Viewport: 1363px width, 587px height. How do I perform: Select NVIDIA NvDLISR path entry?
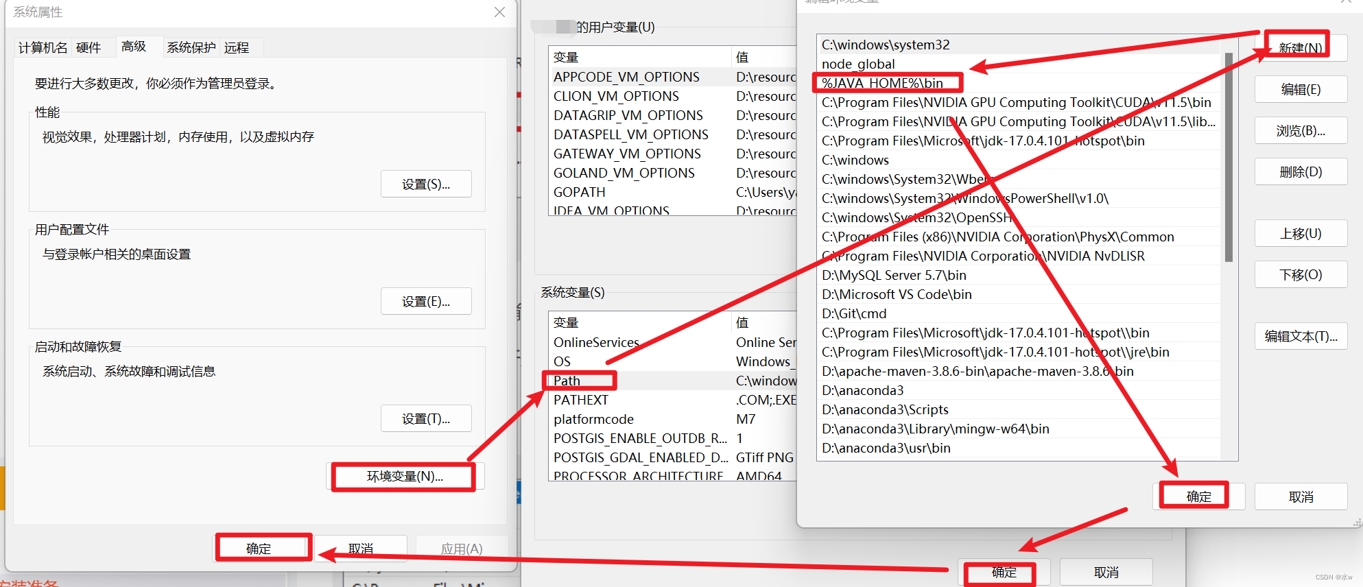[x=1020, y=256]
